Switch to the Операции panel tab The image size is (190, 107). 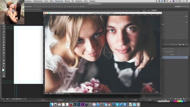click(x=154, y=10)
